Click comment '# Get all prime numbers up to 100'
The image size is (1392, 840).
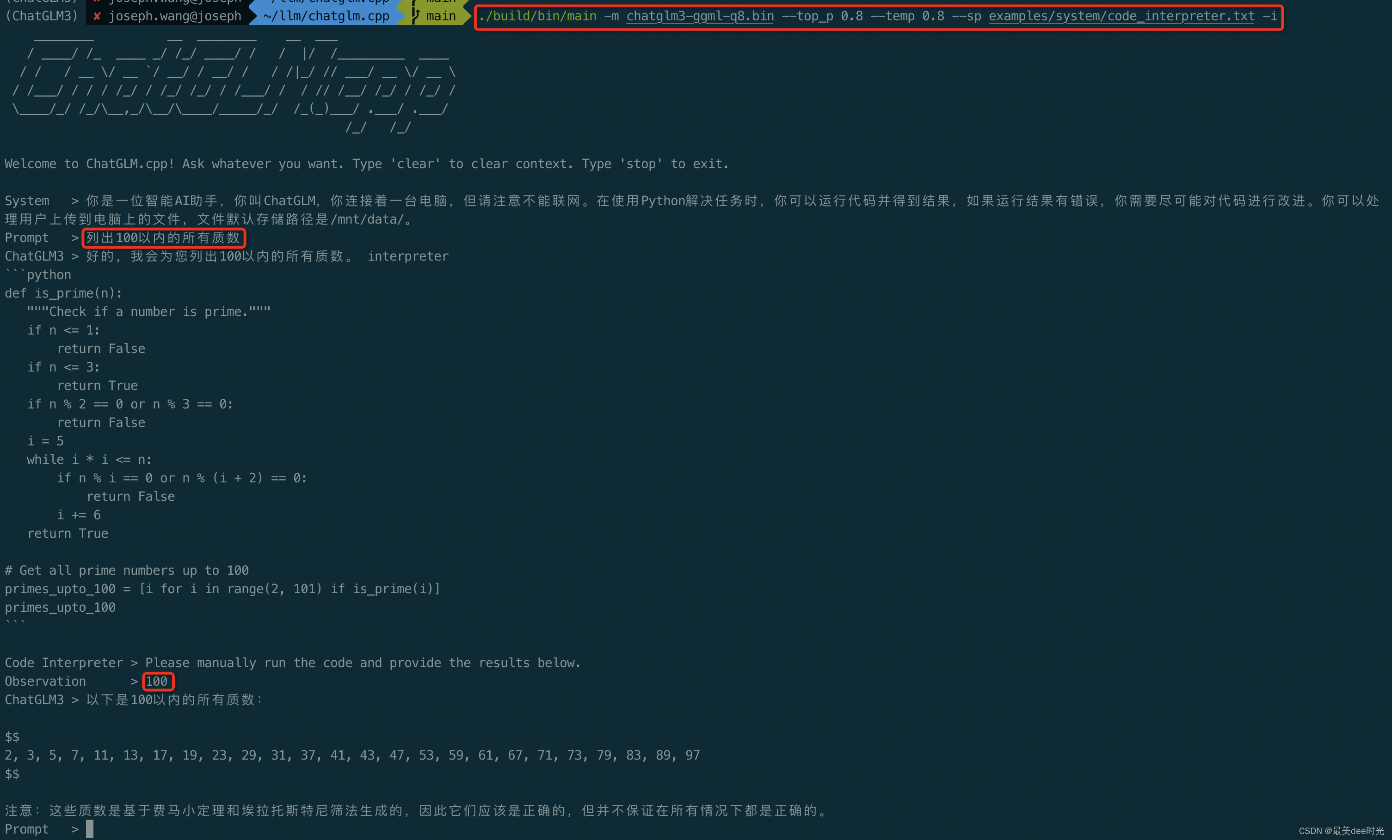[x=127, y=570]
